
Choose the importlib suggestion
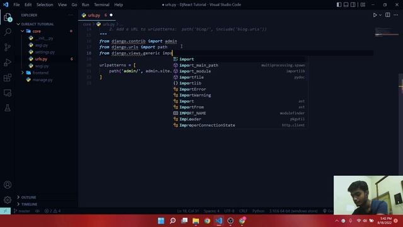[x=239, y=83]
